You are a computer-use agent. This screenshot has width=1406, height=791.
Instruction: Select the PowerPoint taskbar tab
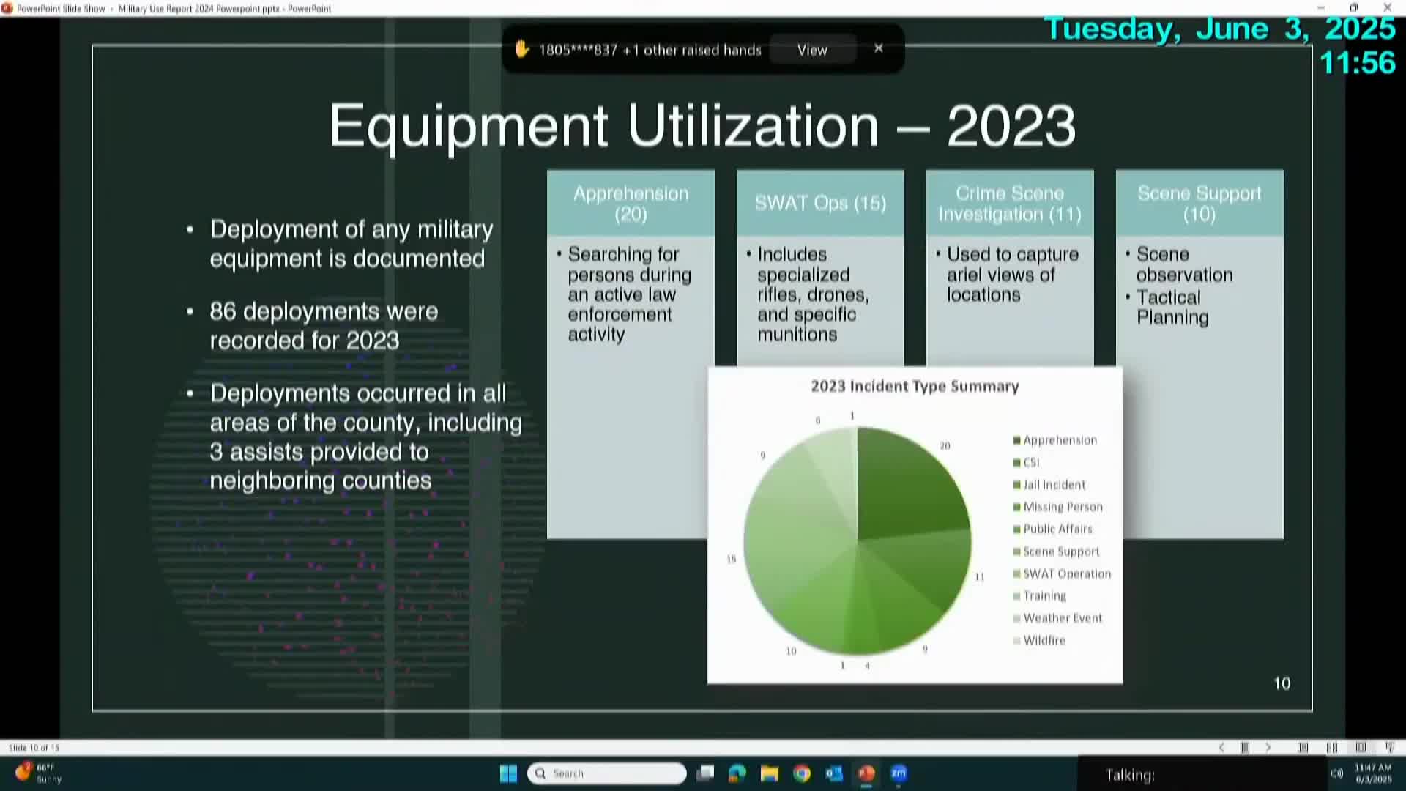pyautogui.click(x=866, y=774)
